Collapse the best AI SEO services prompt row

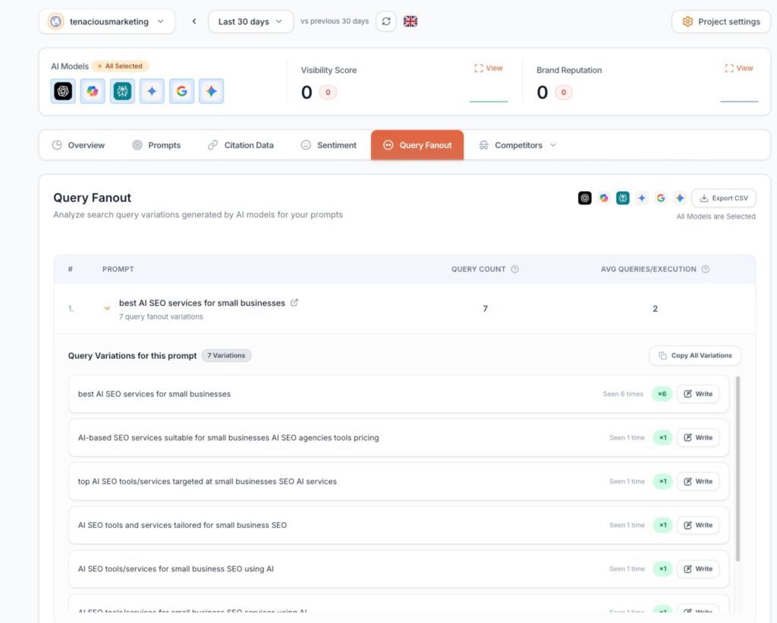point(107,309)
